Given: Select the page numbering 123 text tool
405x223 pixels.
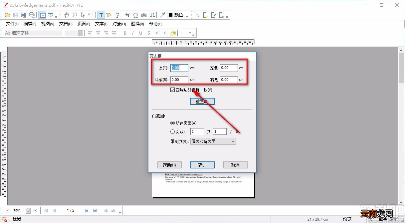Looking at the screenshot, I should pos(117,15).
